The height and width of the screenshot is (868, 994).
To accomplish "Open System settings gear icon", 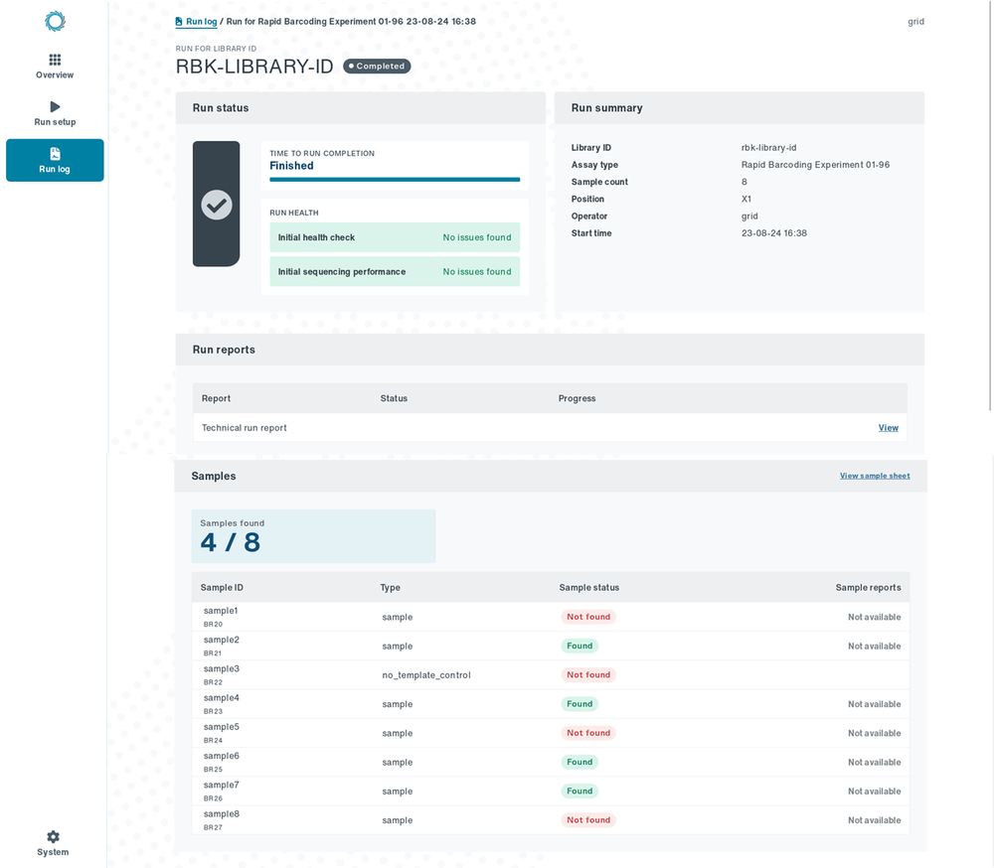I will (x=54, y=836).
